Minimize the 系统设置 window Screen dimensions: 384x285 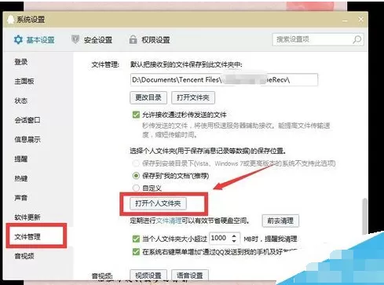pos(346,20)
